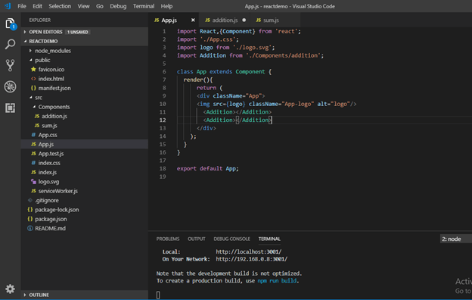472x300 pixels.
Task: Expand the Outline section
Action: pyautogui.click(x=25, y=295)
